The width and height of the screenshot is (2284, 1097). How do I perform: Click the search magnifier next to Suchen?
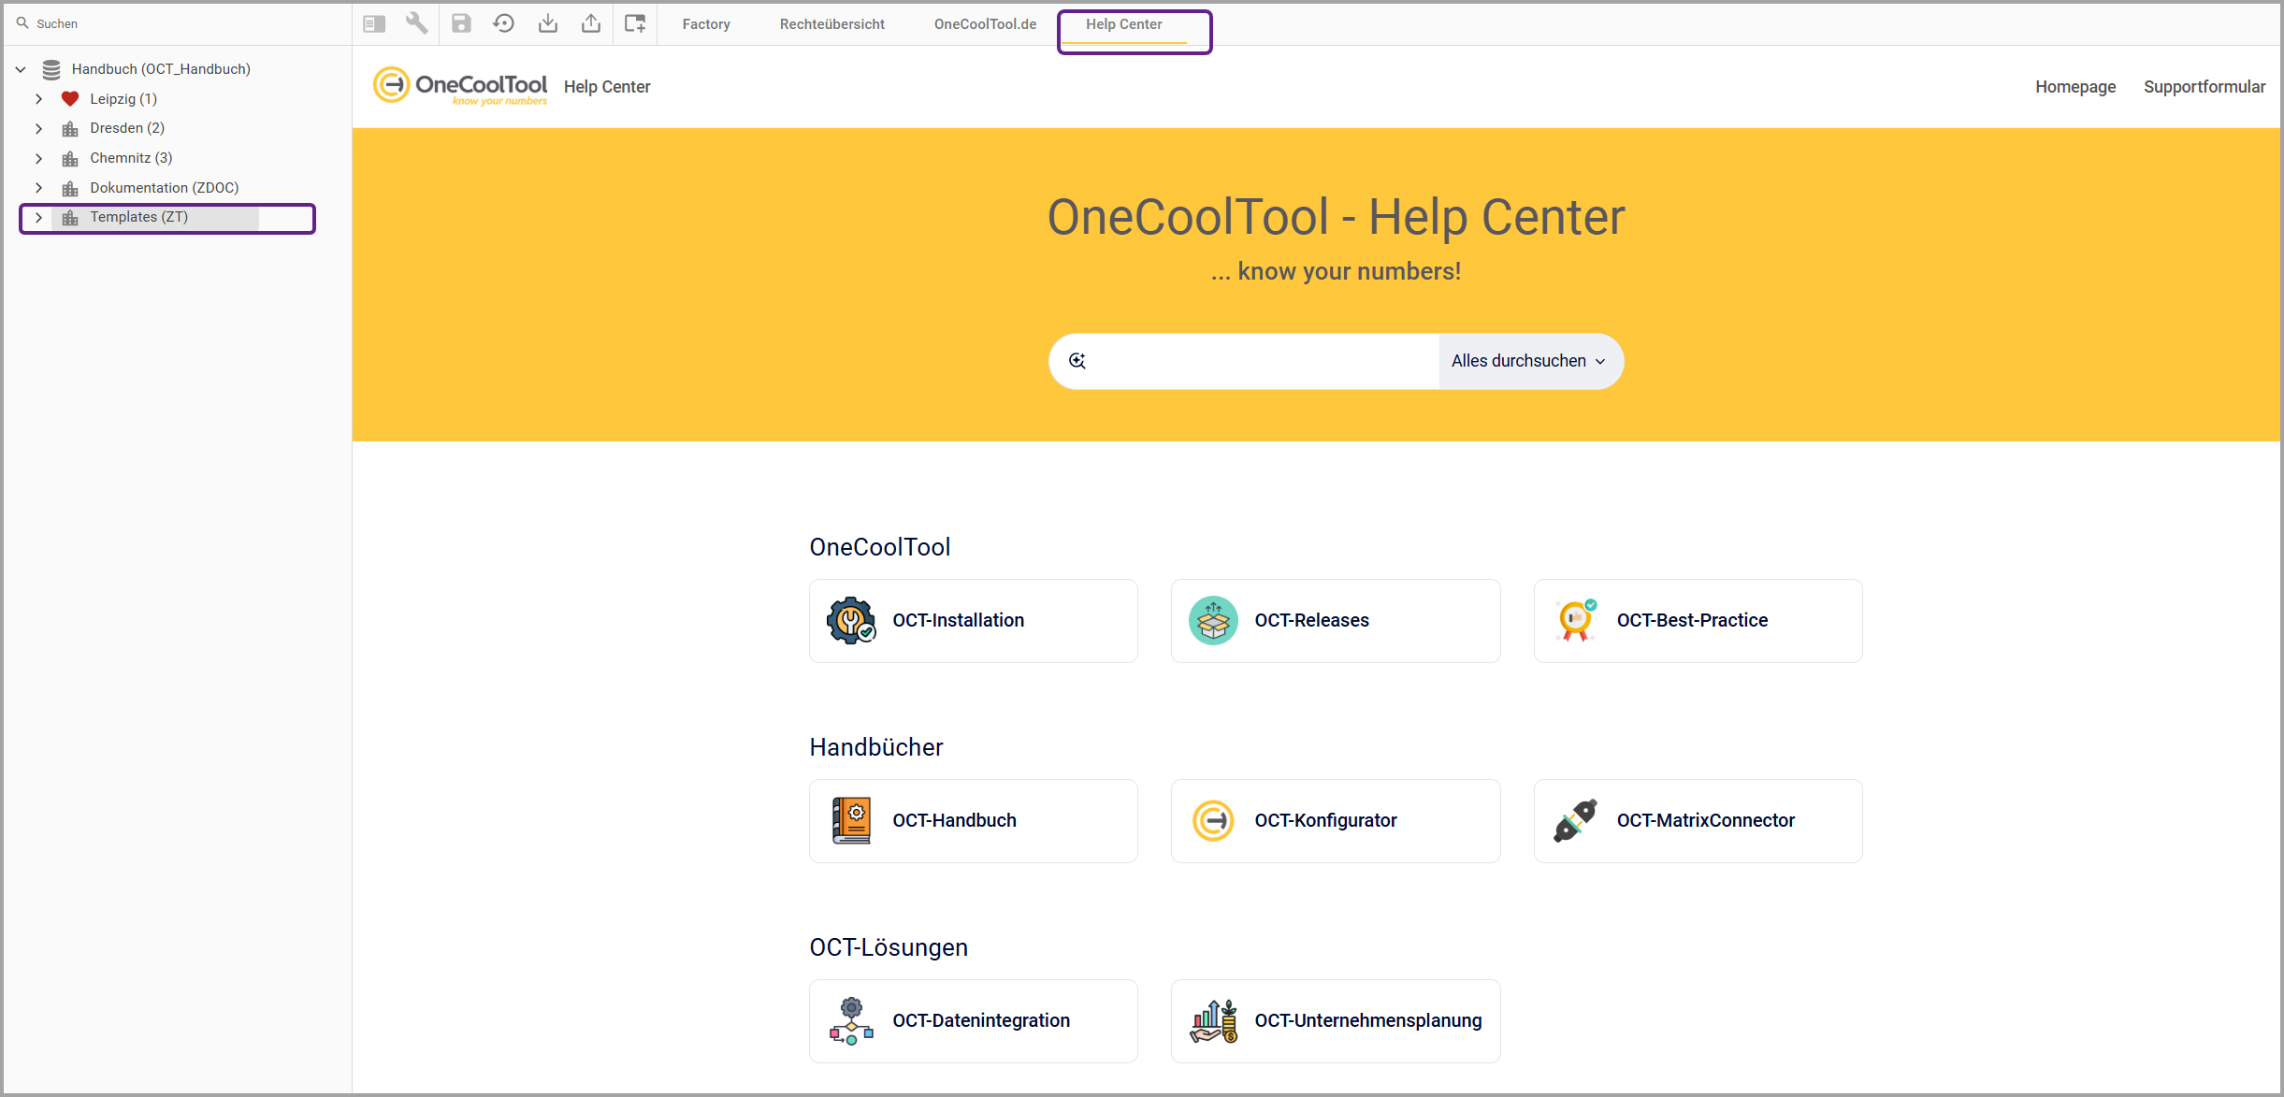[22, 23]
